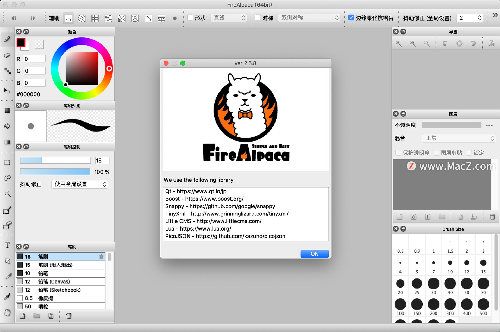The image size is (500, 332).
Task: Select the Gradient tool
Action: point(7,142)
